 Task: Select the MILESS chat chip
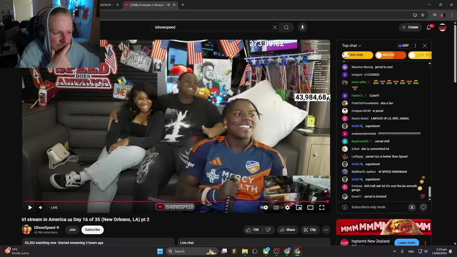391,55
